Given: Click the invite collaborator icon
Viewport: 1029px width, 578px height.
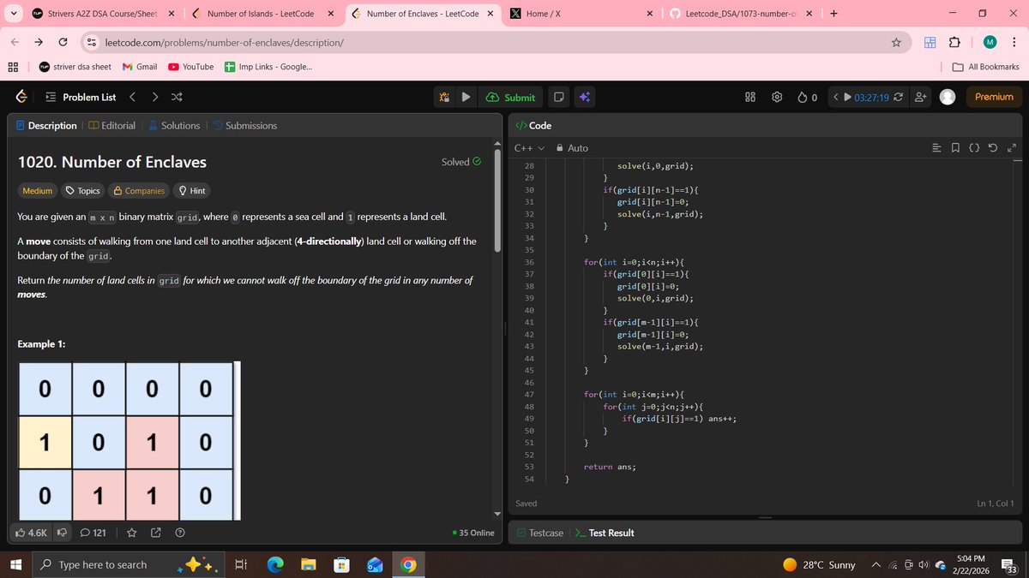Looking at the screenshot, I should coord(922,98).
